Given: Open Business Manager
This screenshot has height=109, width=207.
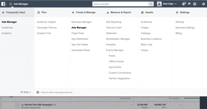Looking at the screenshot, I should point(81,22).
